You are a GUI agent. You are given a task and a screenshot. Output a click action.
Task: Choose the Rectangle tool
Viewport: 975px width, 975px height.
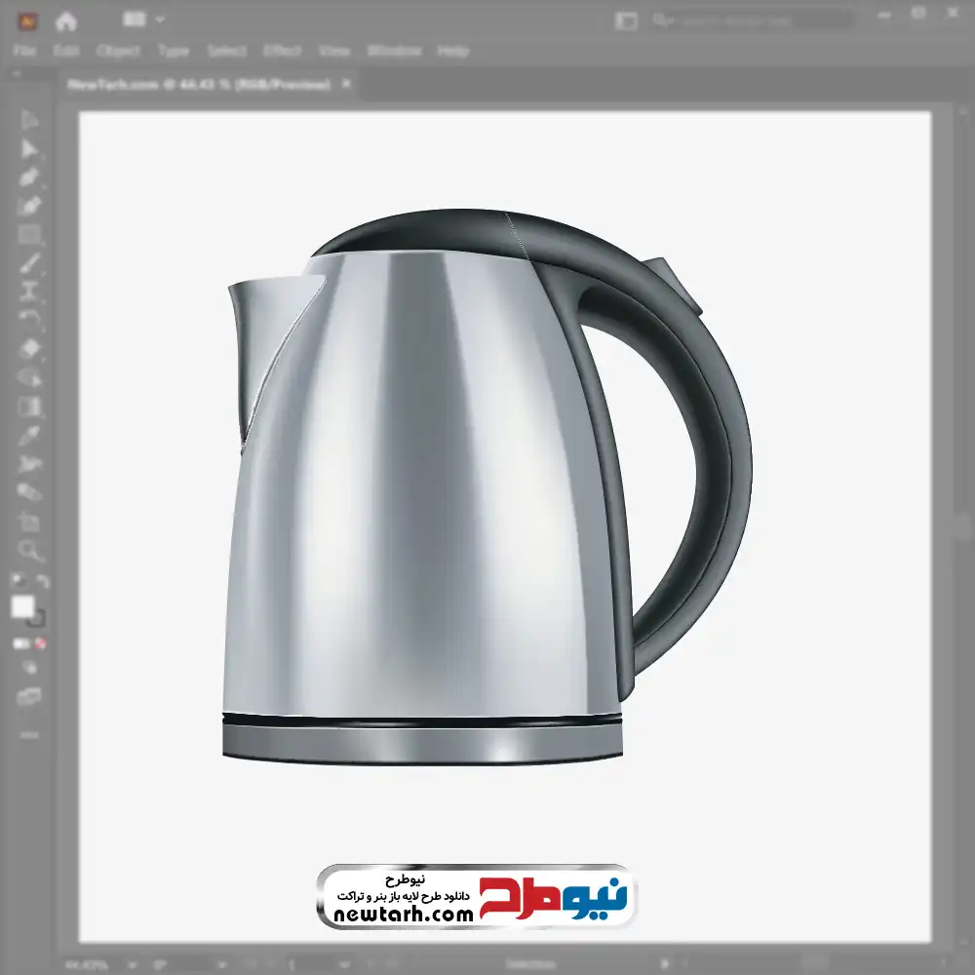tap(29, 234)
